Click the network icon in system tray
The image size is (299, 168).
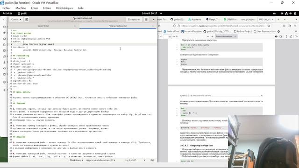click(x=286, y=14)
